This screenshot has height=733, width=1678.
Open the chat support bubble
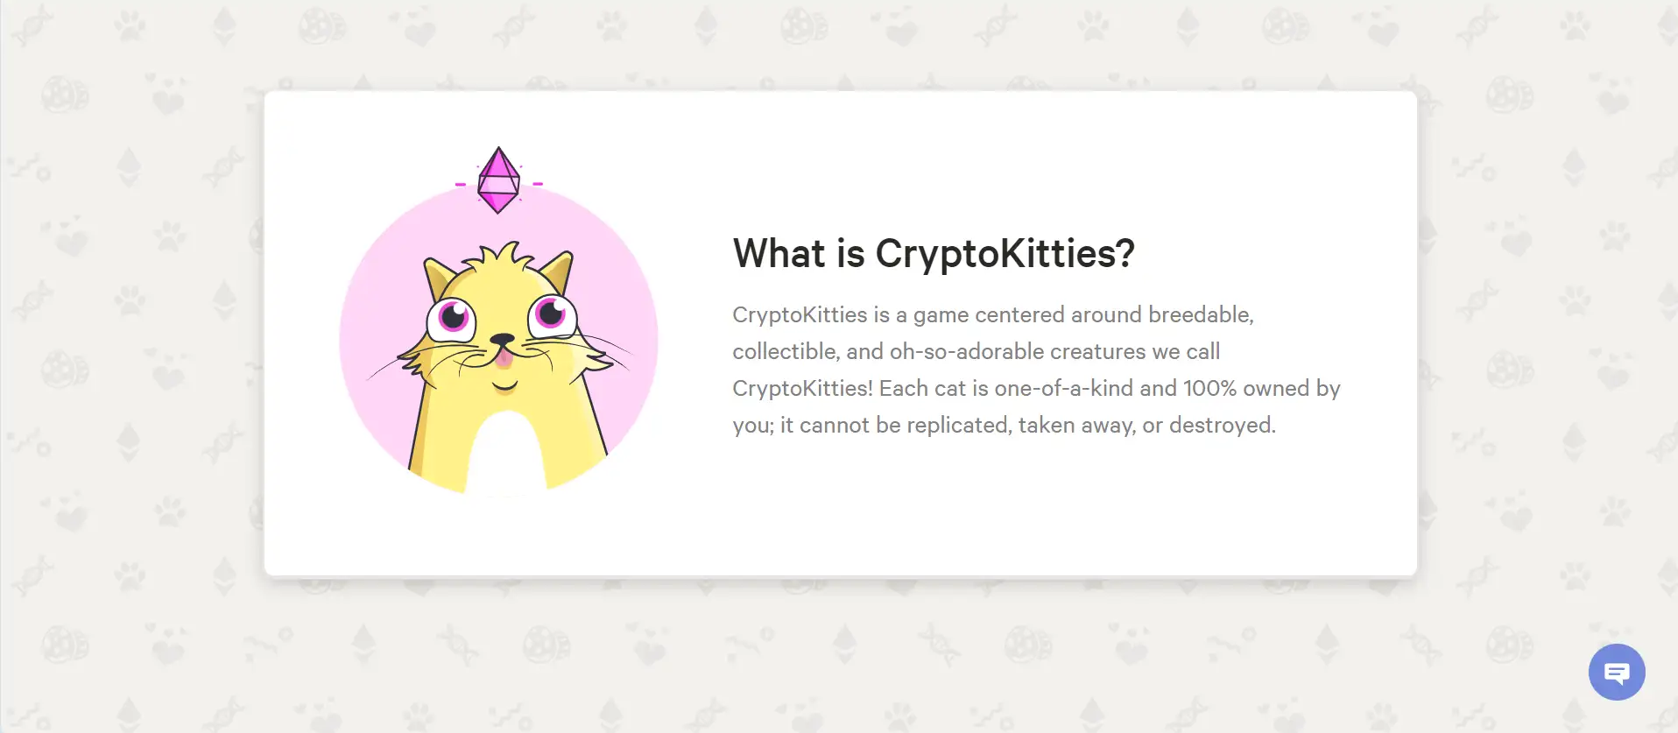[x=1616, y=672]
